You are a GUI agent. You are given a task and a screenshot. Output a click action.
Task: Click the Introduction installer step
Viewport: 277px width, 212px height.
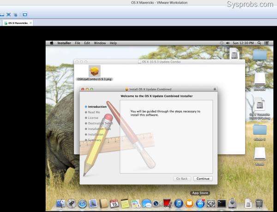(97, 107)
